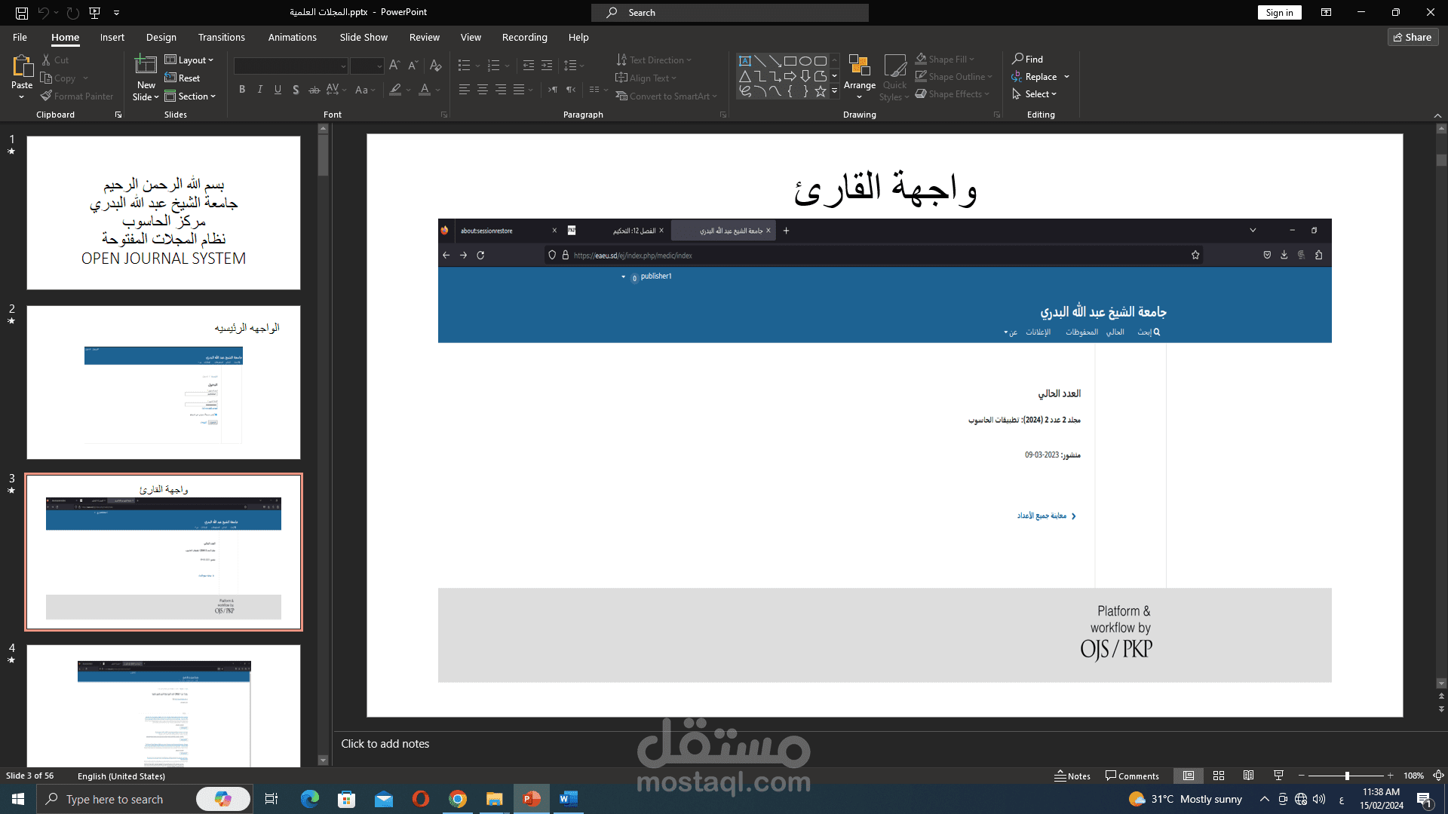Switch to the Insert tab
This screenshot has width=1448, height=814.
[x=112, y=37]
